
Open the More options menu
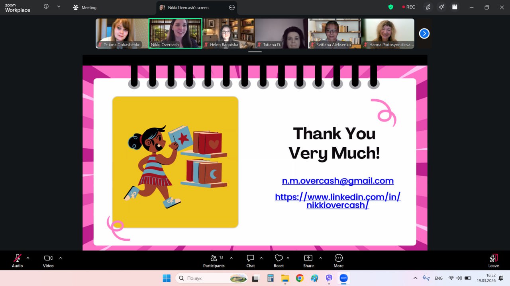coord(338,258)
